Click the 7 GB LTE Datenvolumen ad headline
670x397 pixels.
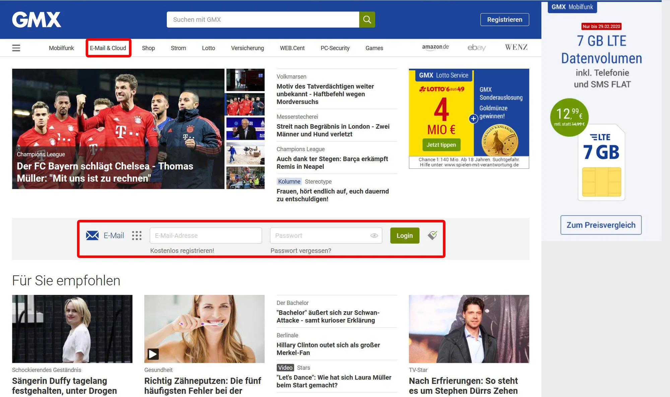[602, 50]
